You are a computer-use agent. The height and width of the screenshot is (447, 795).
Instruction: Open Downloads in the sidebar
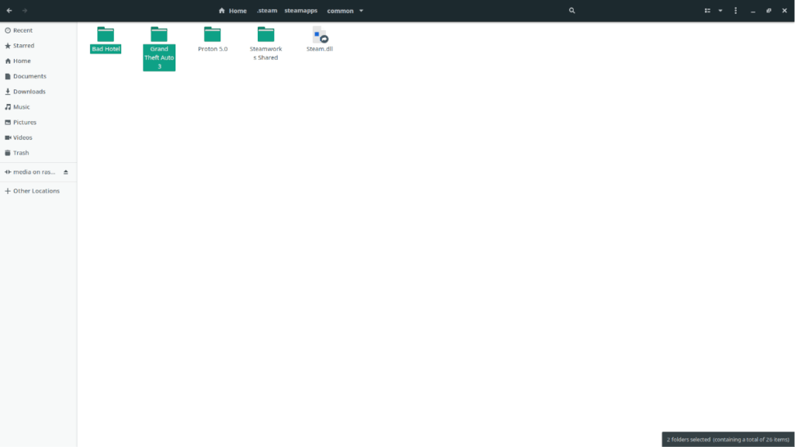pyautogui.click(x=29, y=92)
